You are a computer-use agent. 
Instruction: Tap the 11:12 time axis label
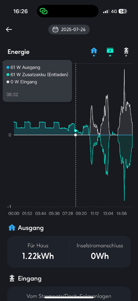[95, 213]
